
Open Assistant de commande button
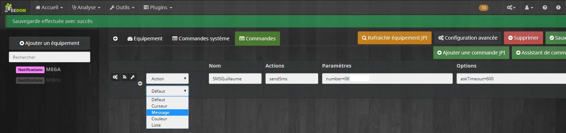[x=539, y=53]
